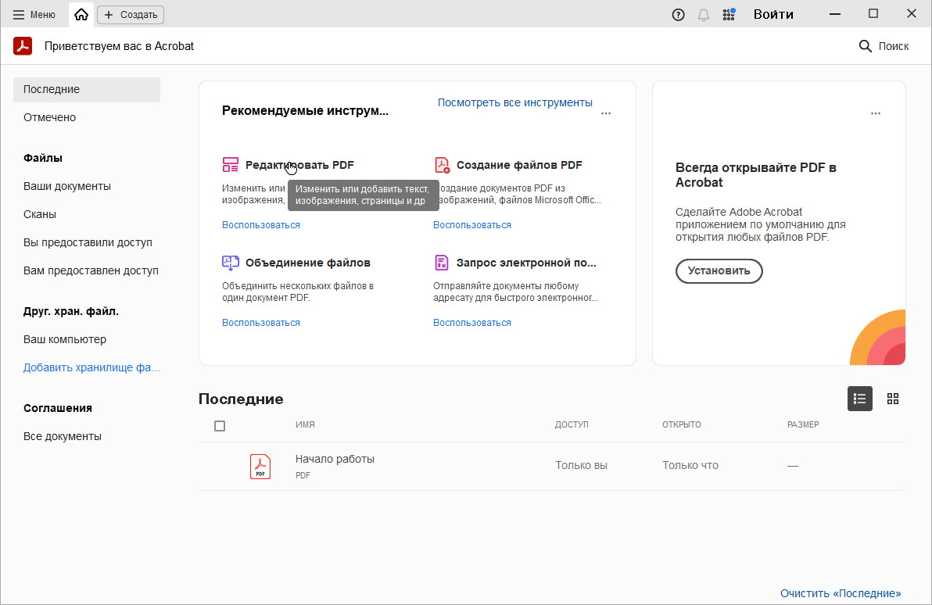Go to the Home tab icon

(x=81, y=14)
